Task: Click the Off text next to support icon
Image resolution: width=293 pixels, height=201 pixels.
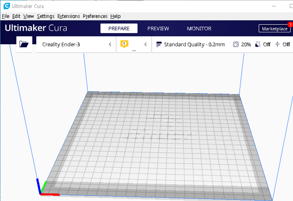Action: [x=267, y=44]
